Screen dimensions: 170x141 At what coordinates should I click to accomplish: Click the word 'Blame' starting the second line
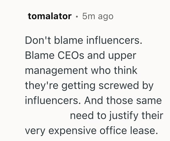click(x=40, y=55)
